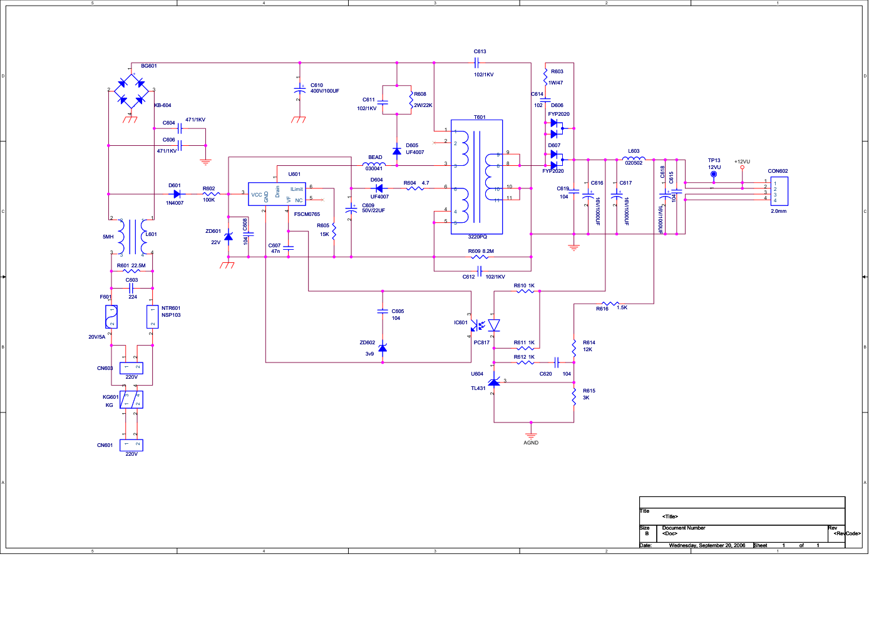The width and height of the screenshot is (879, 621).
Task: Click the R609 8.2M resistor symbol
Action: tap(480, 257)
